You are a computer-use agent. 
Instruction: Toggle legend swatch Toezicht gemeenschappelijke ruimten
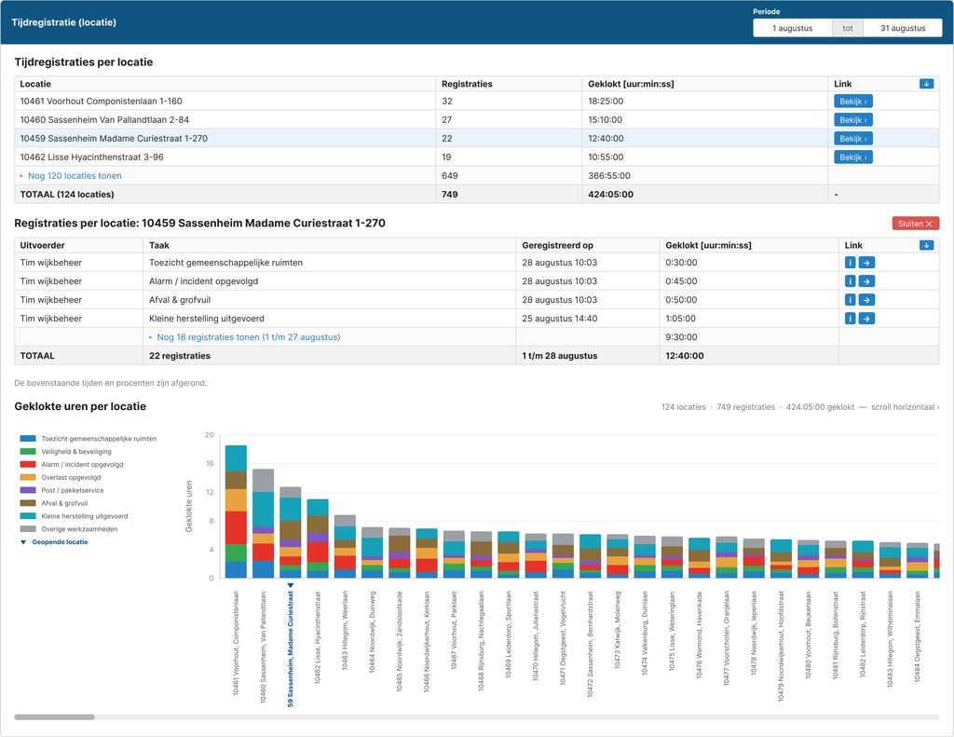pyautogui.click(x=28, y=438)
